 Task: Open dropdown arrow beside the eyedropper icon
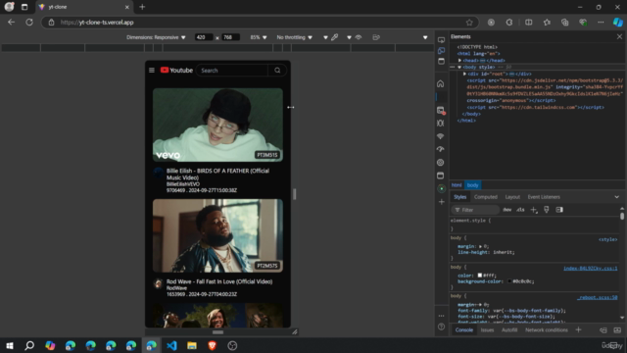pyautogui.click(x=325, y=37)
